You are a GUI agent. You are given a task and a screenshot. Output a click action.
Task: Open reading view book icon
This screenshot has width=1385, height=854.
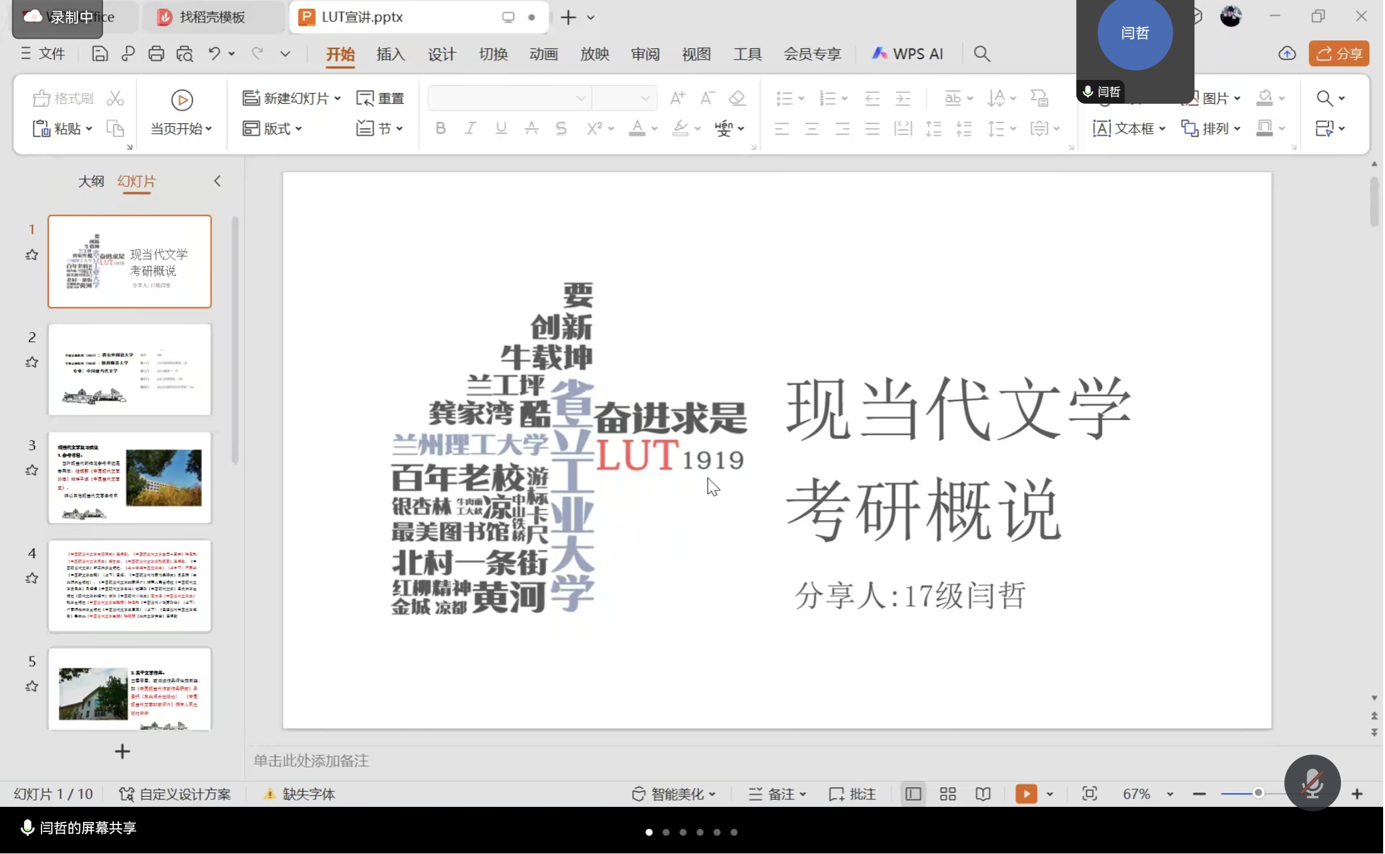[983, 794]
